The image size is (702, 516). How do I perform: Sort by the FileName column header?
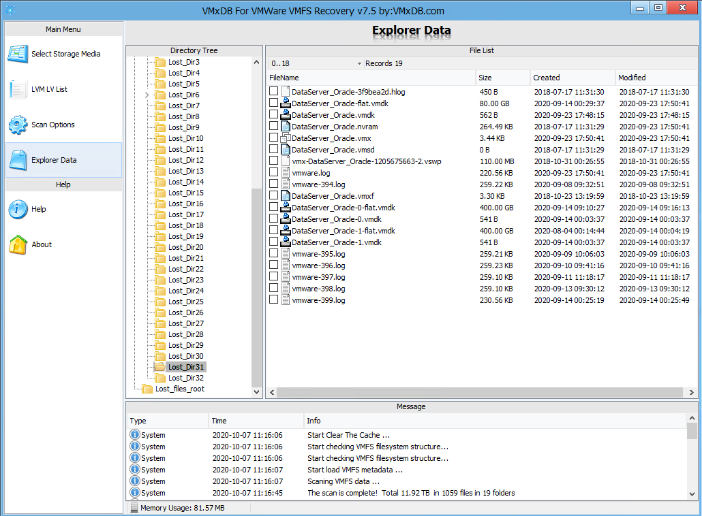(x=371, y=78)
